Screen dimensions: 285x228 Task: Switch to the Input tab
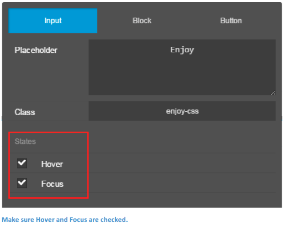(x=53, y=21)
